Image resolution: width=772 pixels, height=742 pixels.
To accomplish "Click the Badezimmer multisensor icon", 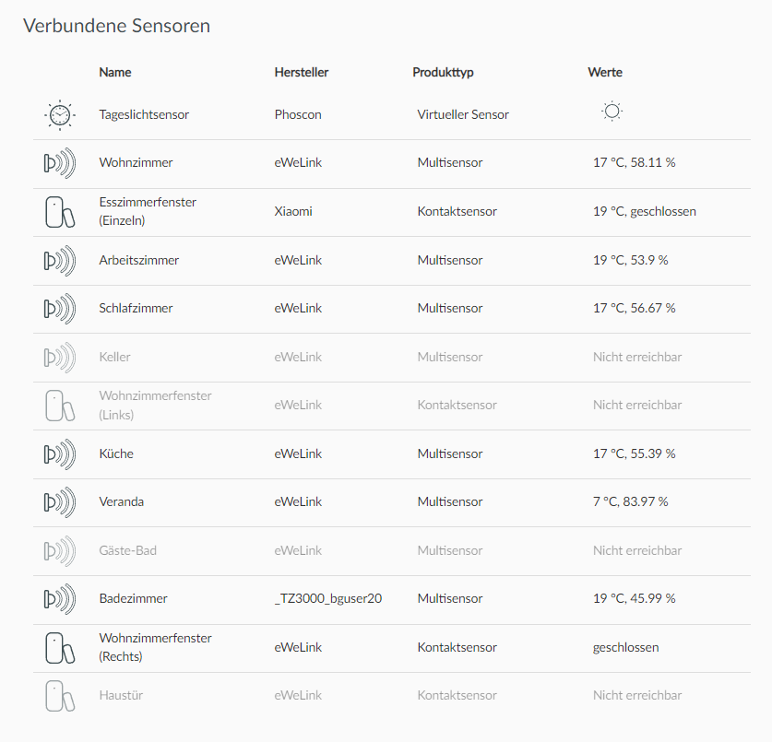I will point(59,598).
